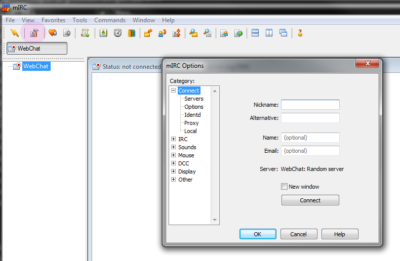This screenshot has height=261, width=400.
Task: Expand the DCC category
Action: click(x=174, y=163)
